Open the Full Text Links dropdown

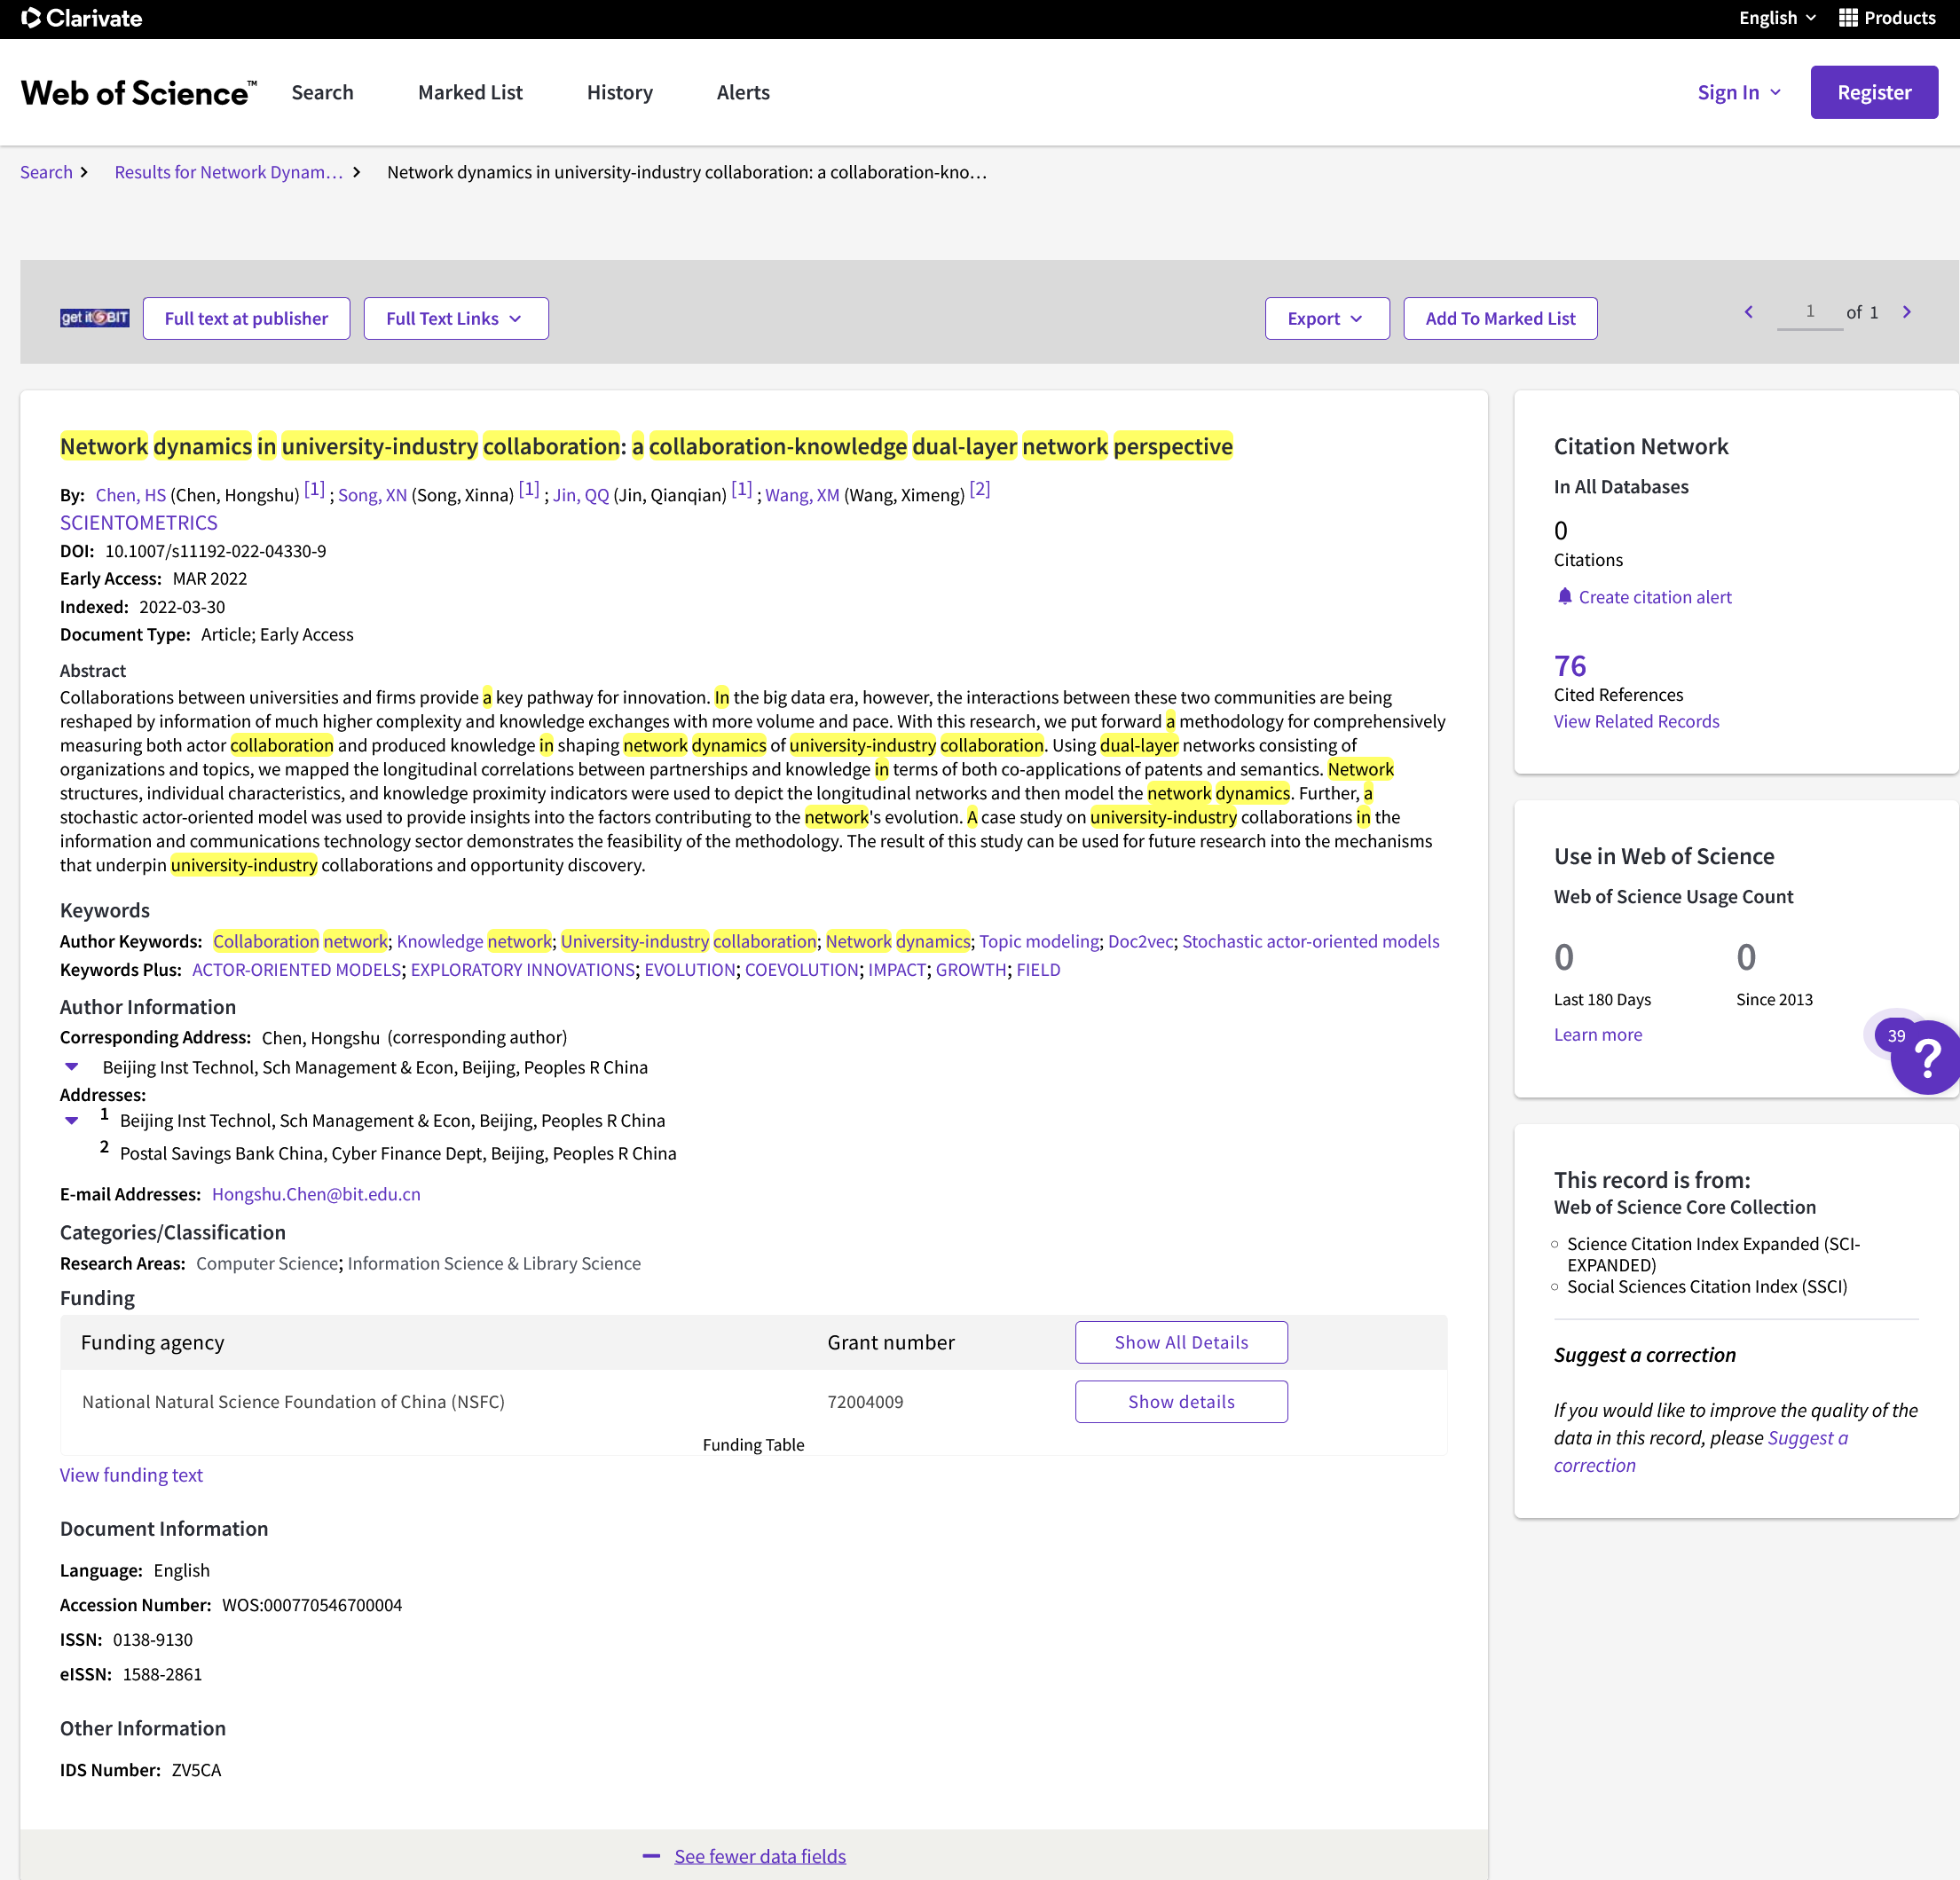455,318
